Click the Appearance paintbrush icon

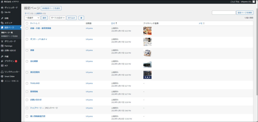click(2, 57)
